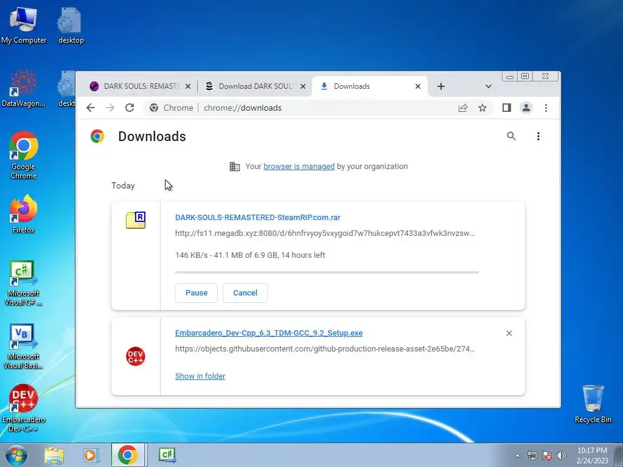Screen dimensions: 623x467
Task: Share this page via address bar icon
Action: pos(463,108)
